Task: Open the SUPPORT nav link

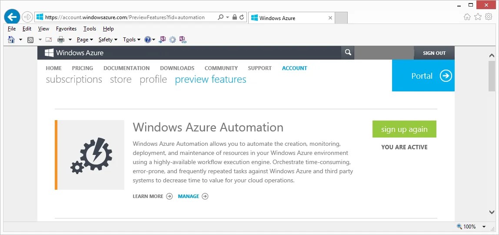Action: point(259,68)
